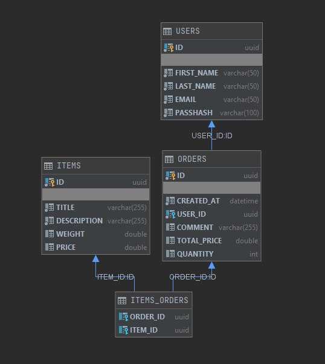Click the column icon next to PRICE
Screen dimensions: 325x364
[50, 247]
